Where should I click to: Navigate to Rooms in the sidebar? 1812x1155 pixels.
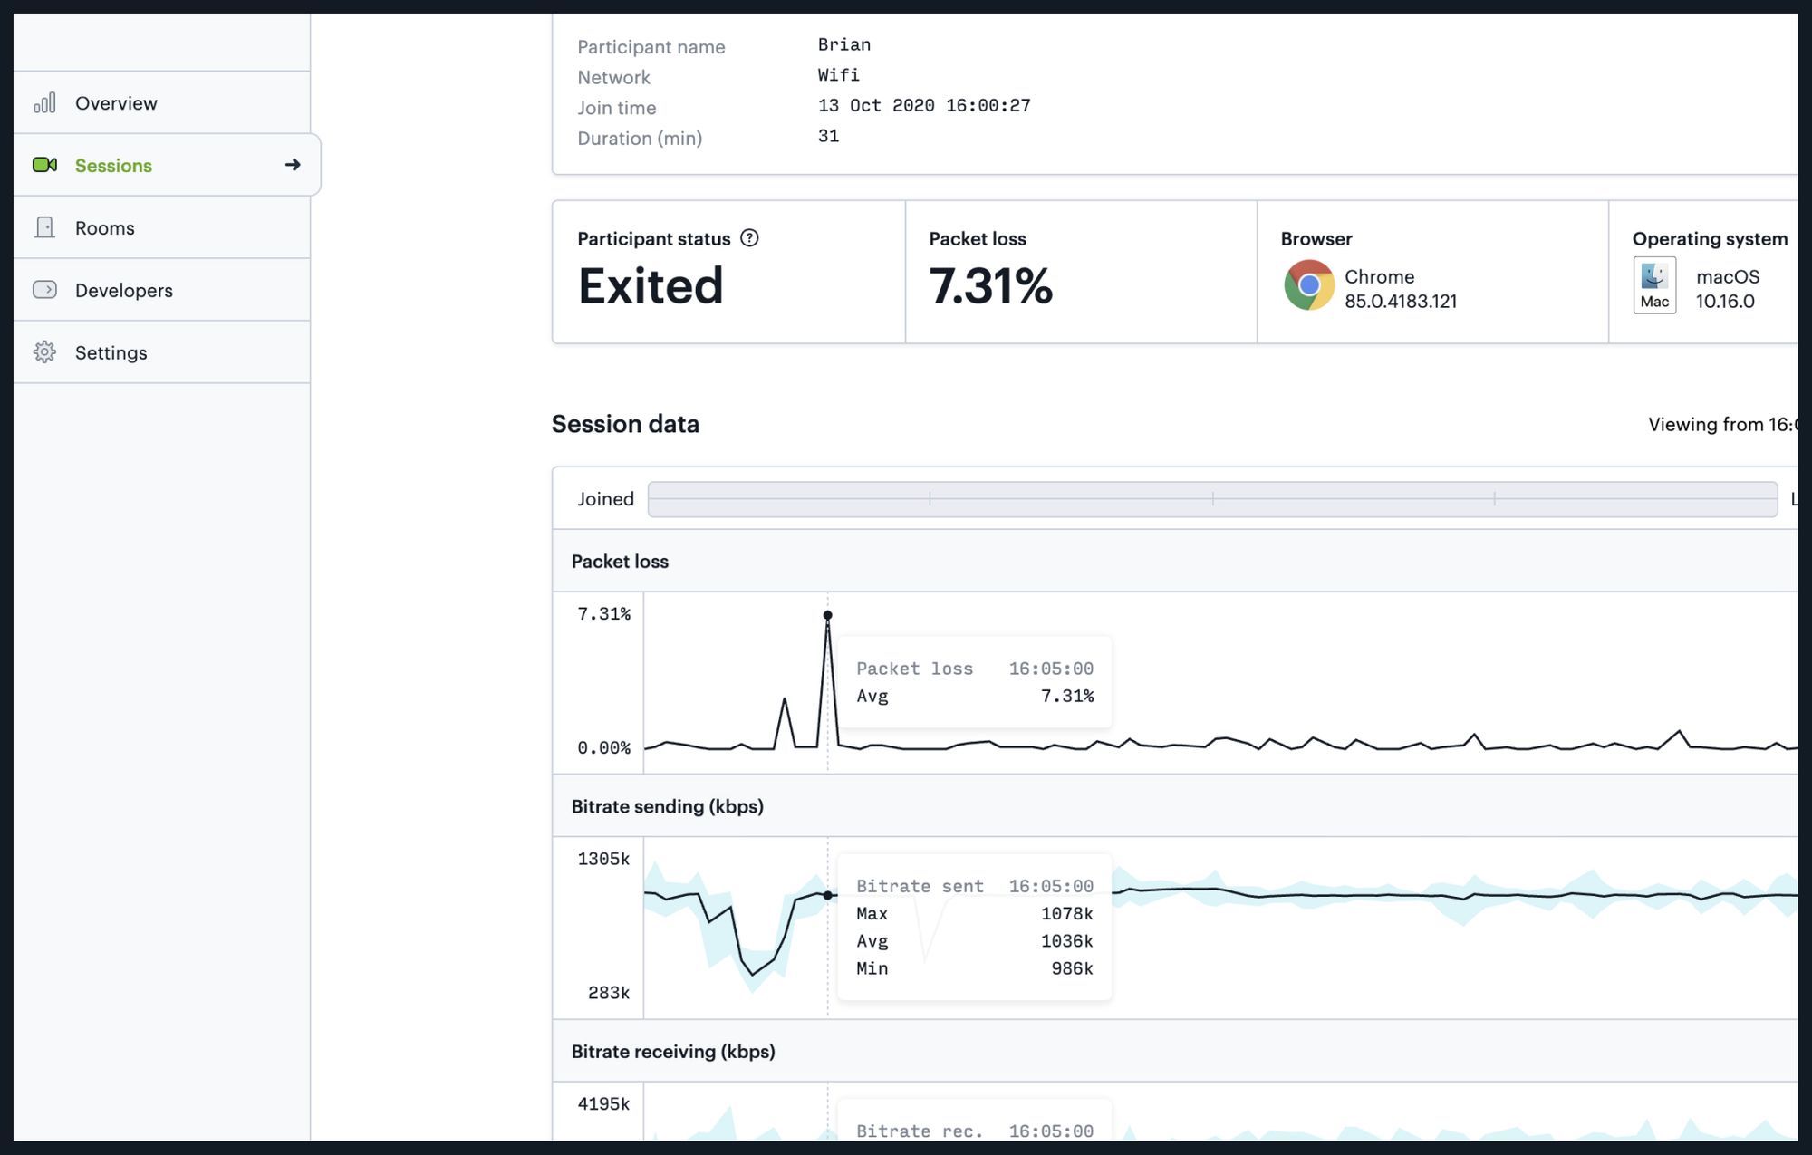104,227
